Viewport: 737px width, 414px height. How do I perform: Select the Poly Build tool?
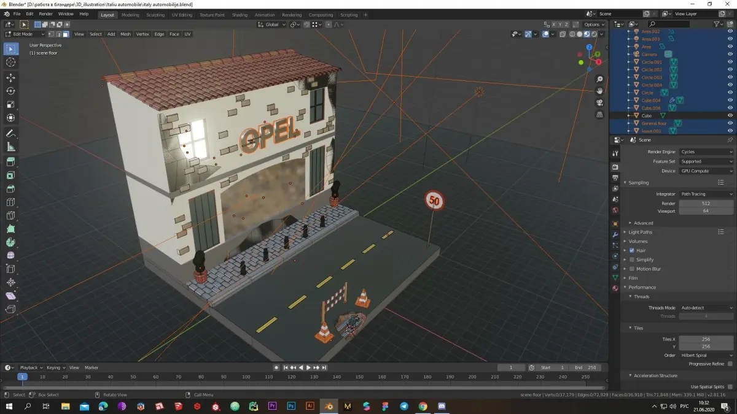[x=10, y=229]
